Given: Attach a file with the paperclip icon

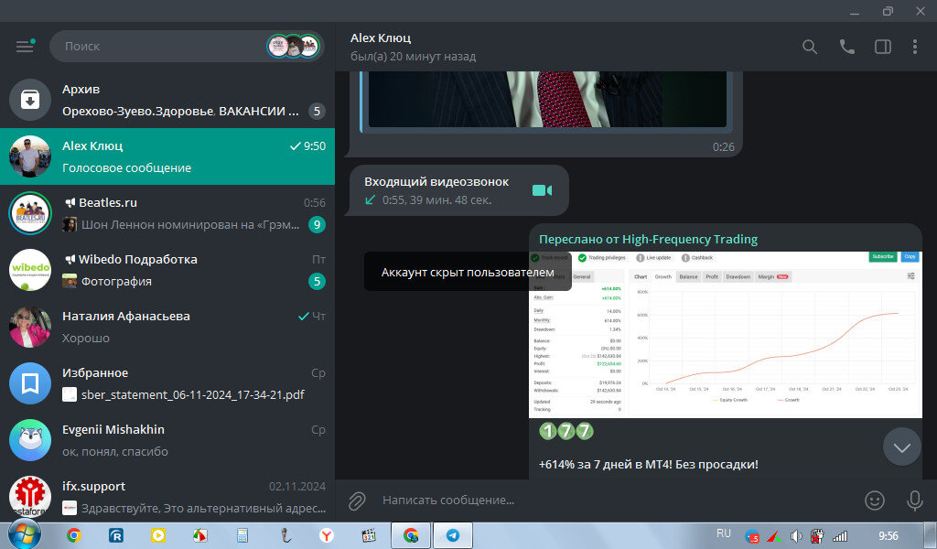Looking at the screenshot, I should click(x=357, y=501).
